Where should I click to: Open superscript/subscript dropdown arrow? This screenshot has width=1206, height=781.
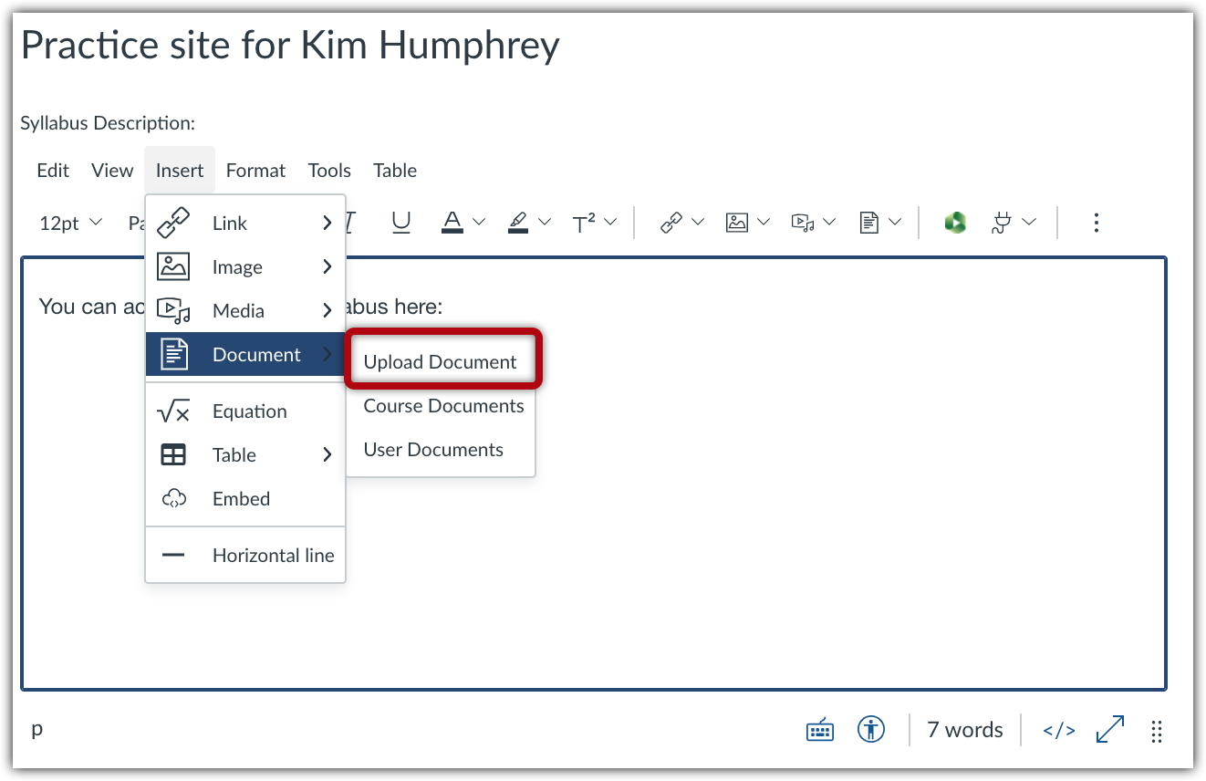610,222
